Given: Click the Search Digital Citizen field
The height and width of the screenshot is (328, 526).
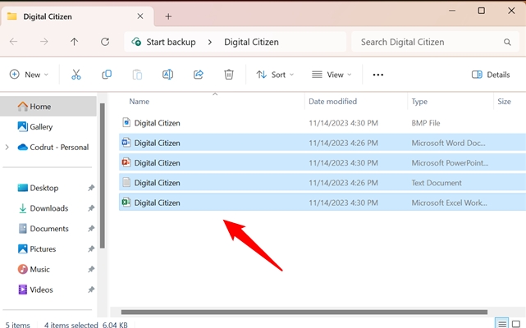Looking at the screenshot, I should tap(433, 42).
